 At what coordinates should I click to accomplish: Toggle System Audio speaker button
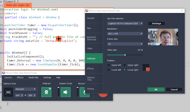(x=65, y=92)
